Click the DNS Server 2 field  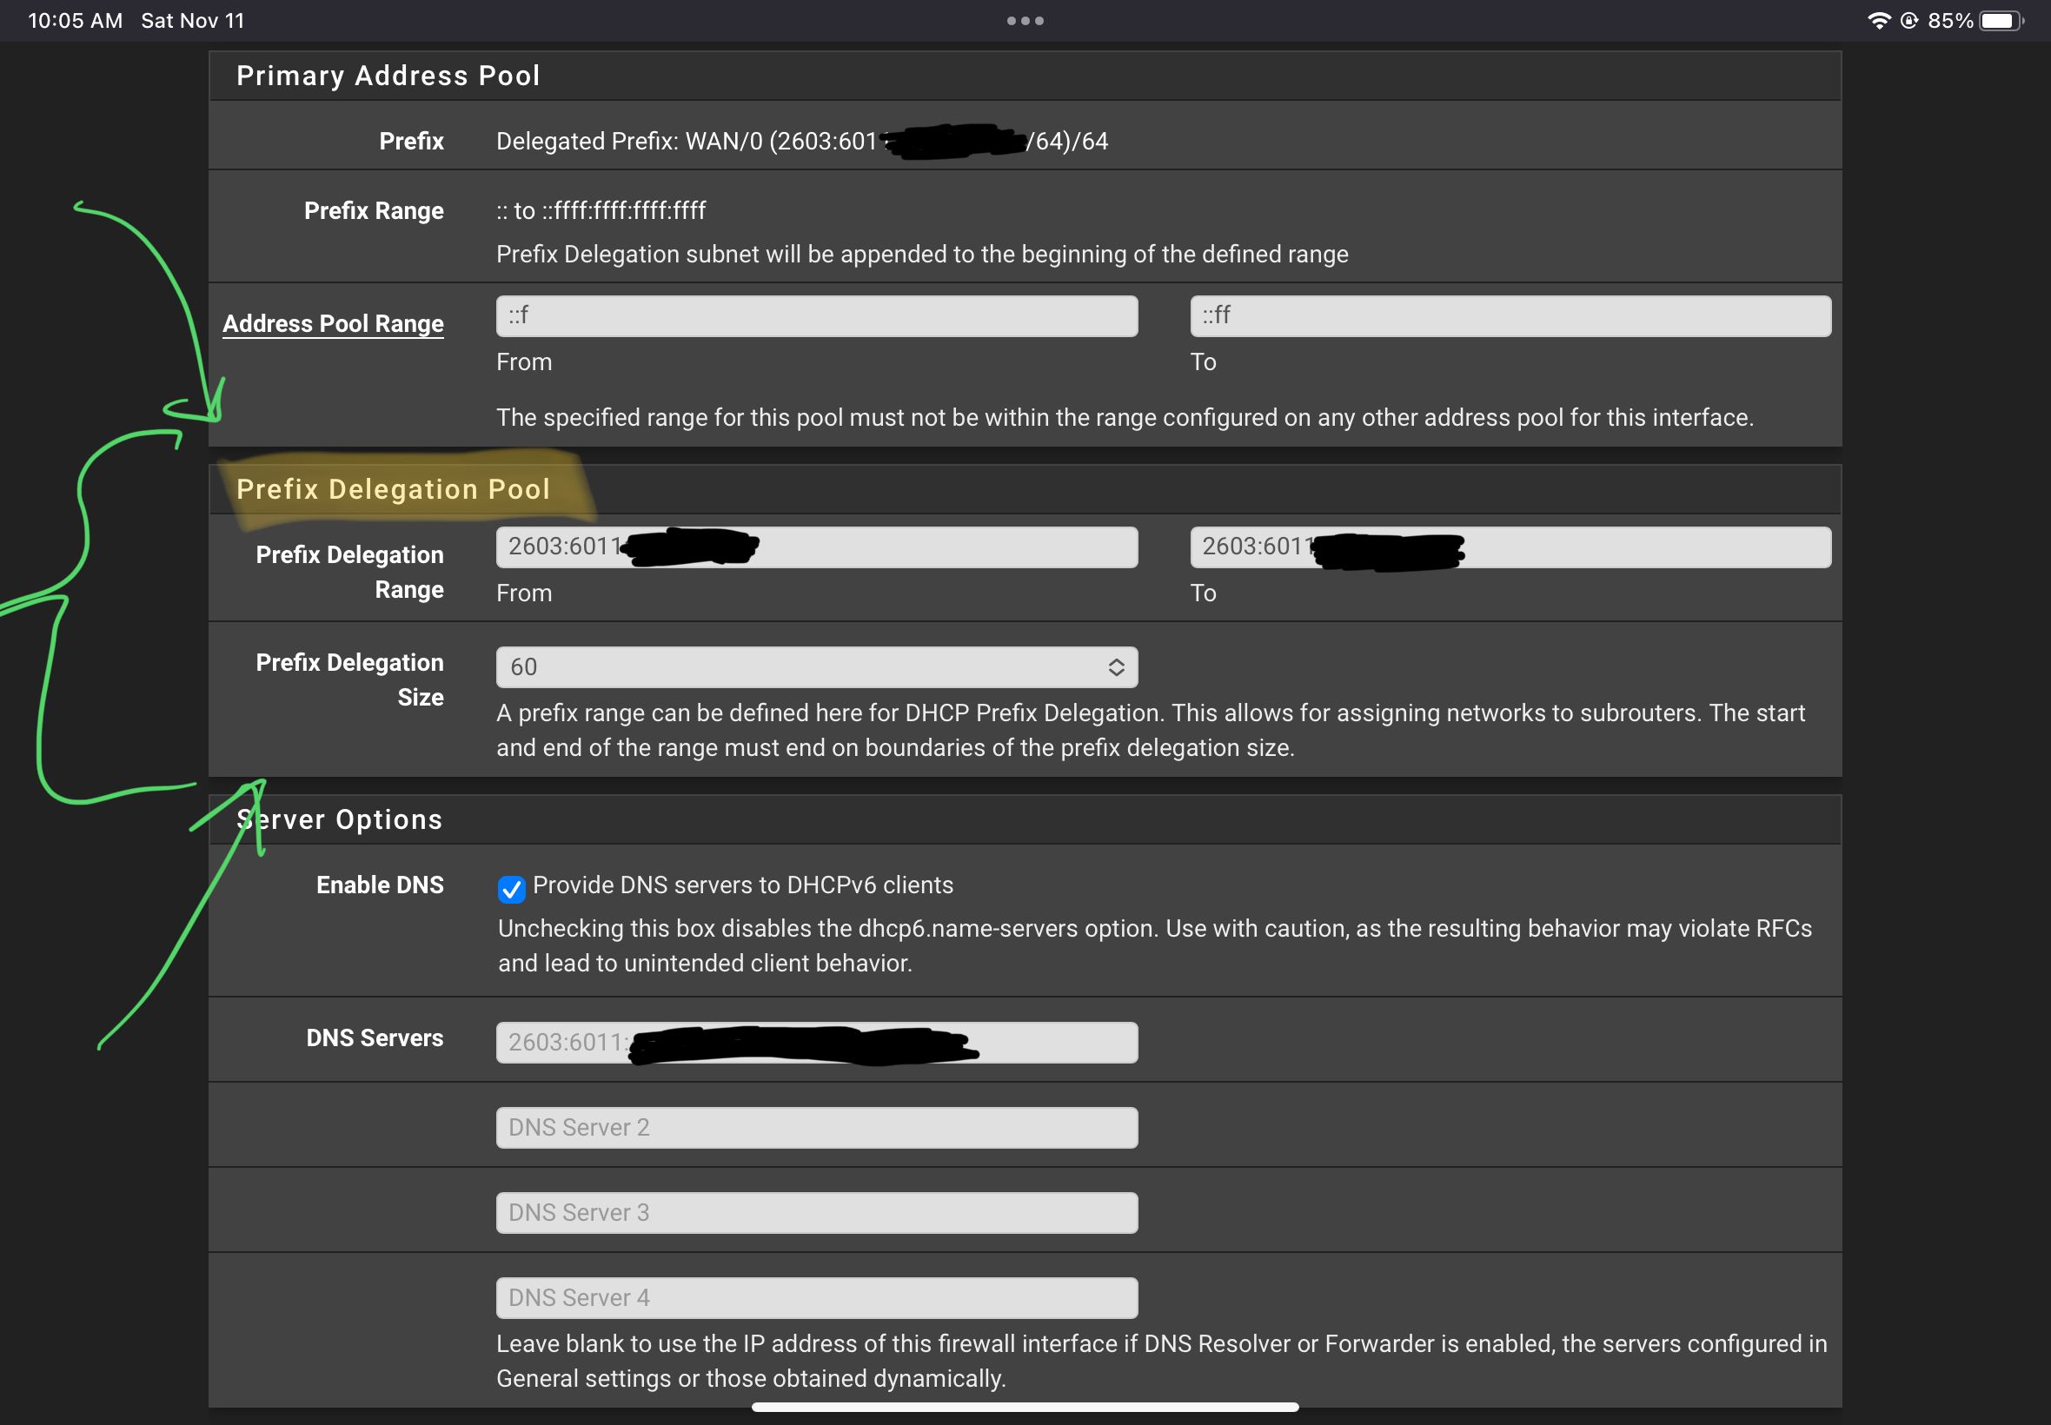pos(815,1127)
